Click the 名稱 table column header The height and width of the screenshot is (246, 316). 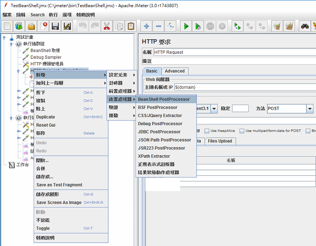[x=231, y=161]
